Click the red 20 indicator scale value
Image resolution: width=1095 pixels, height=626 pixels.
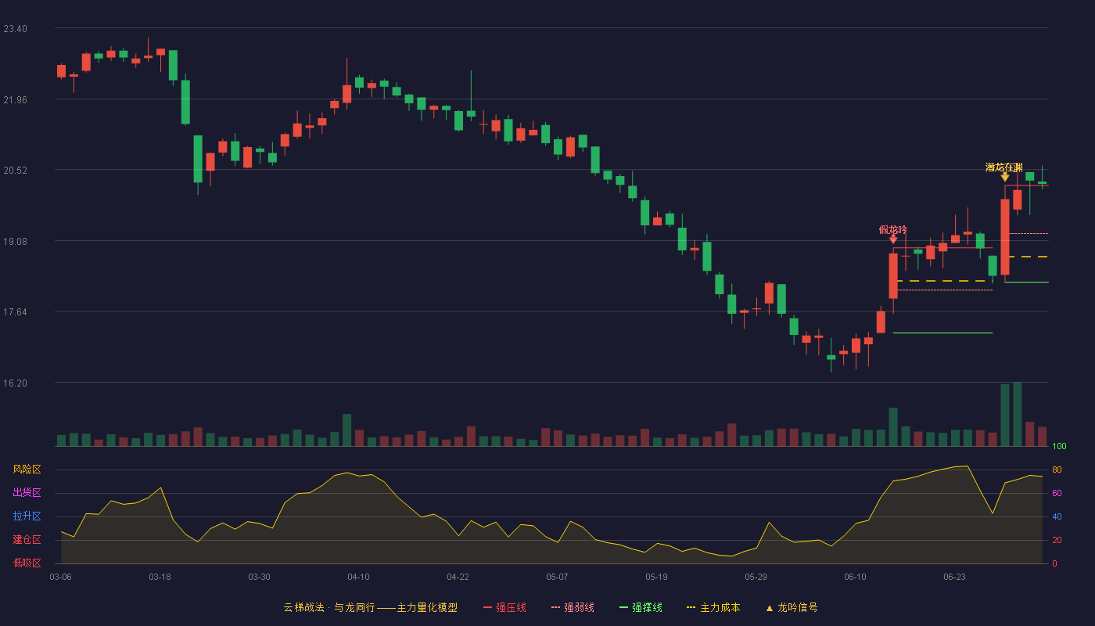[x=1057, y=540]
